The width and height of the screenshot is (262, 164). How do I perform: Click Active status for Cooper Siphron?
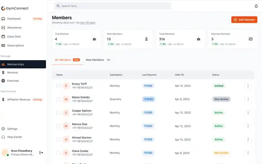coord(219,112)
